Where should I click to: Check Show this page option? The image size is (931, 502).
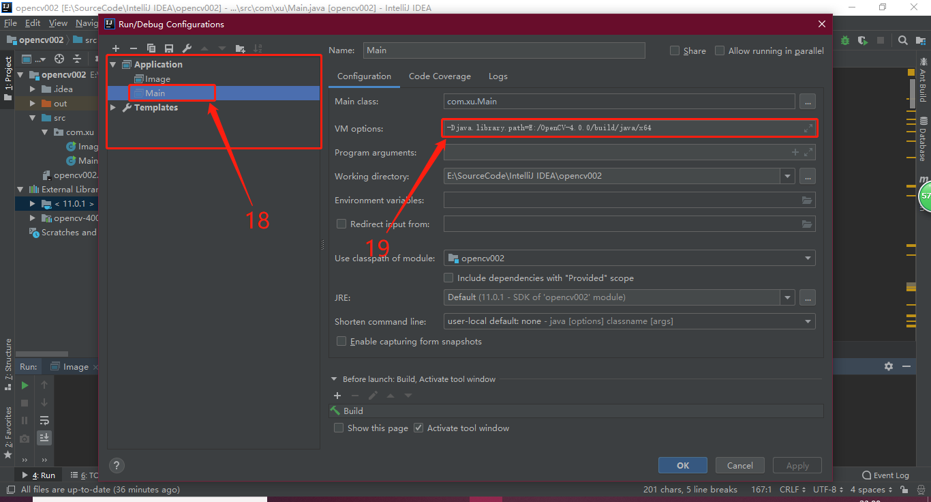pyautogui.click(x=339, y=428)
